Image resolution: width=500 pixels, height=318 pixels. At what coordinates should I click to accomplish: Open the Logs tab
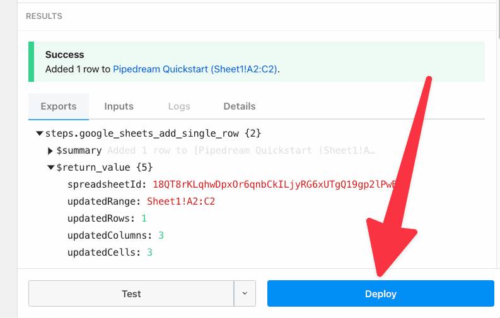coord(179,106)
